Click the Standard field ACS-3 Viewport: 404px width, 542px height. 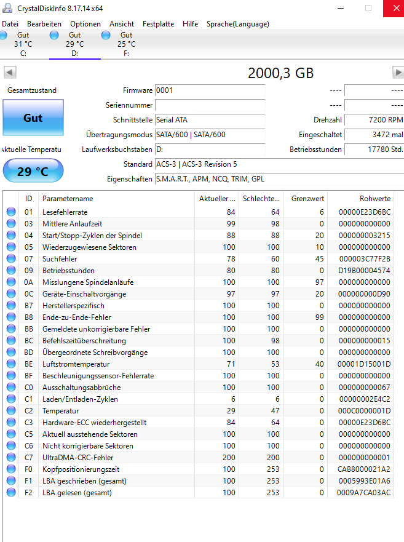click(279, 164)
